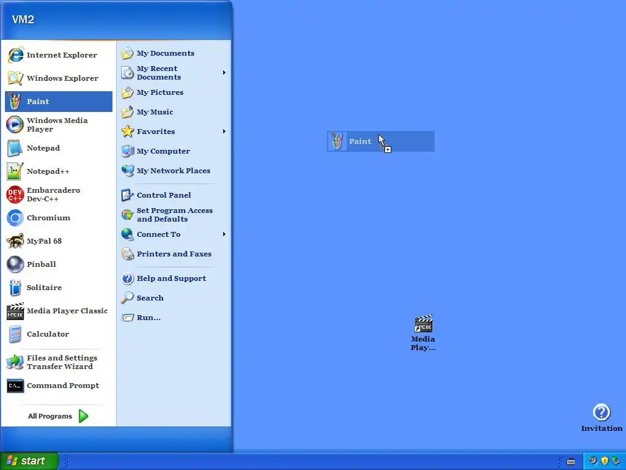This screenshot has width=626, height=470.
Task: Expand the Favorites submenu arrow
Action: [x=224, y=132]
